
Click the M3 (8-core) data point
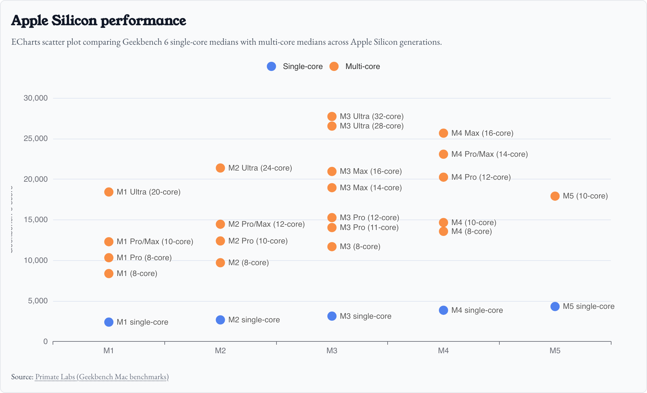click(x=332, y=246)
